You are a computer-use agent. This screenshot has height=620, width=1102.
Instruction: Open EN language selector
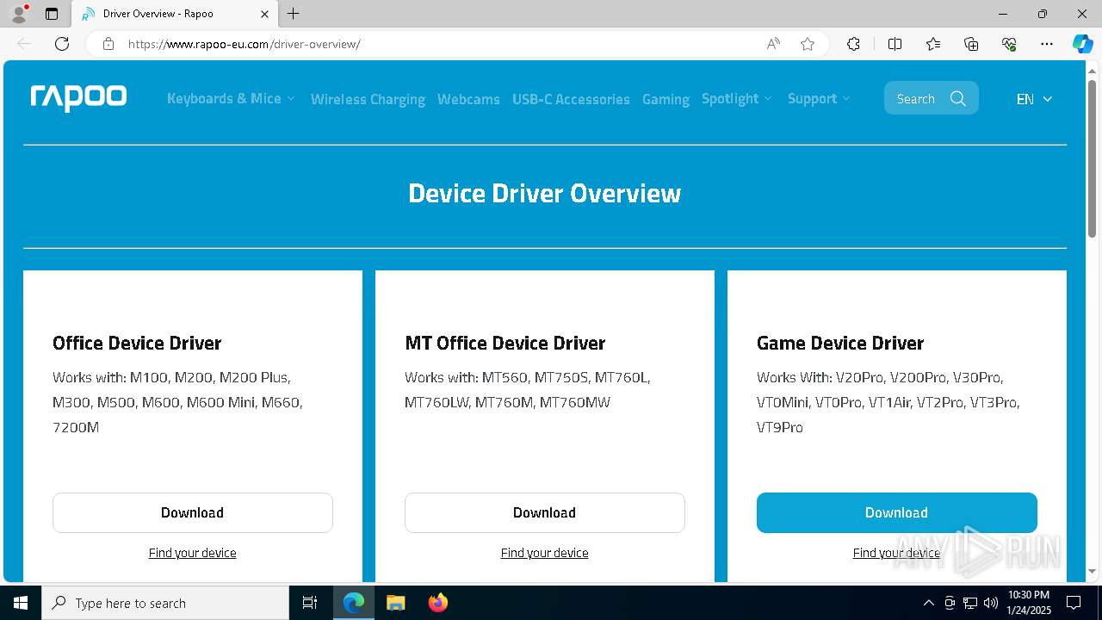(1034, 99)
